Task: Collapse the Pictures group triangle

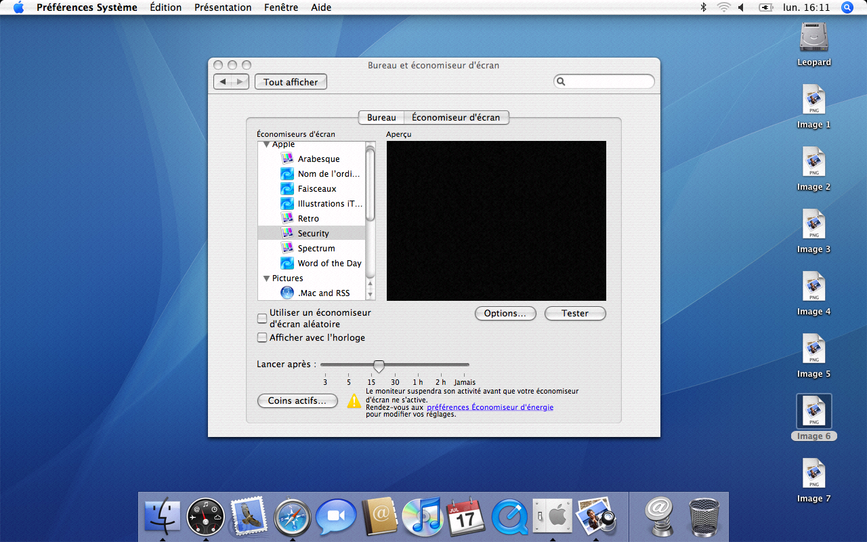Action: 266,278
